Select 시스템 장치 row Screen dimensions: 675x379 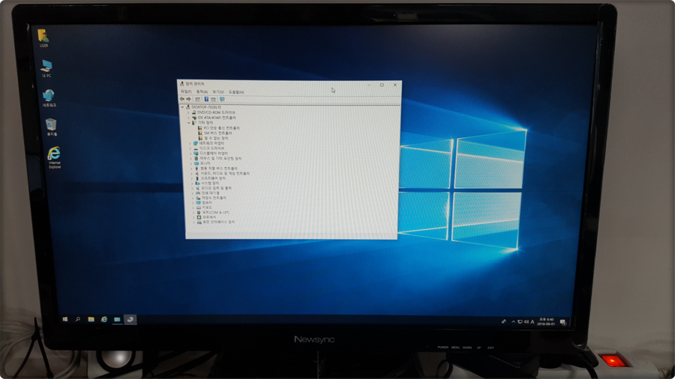[207, 183]
